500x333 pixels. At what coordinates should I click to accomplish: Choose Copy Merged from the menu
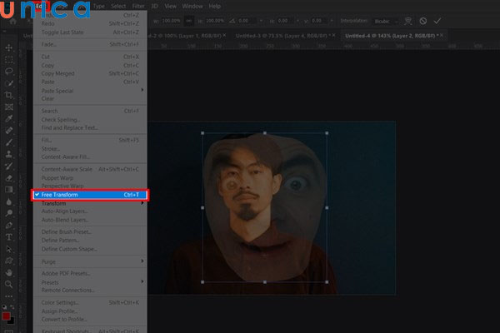point(90,73)
